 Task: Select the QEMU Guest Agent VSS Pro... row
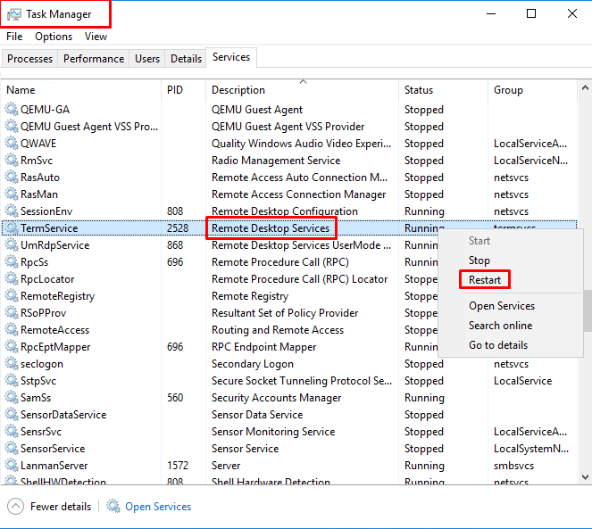(289, 127)
